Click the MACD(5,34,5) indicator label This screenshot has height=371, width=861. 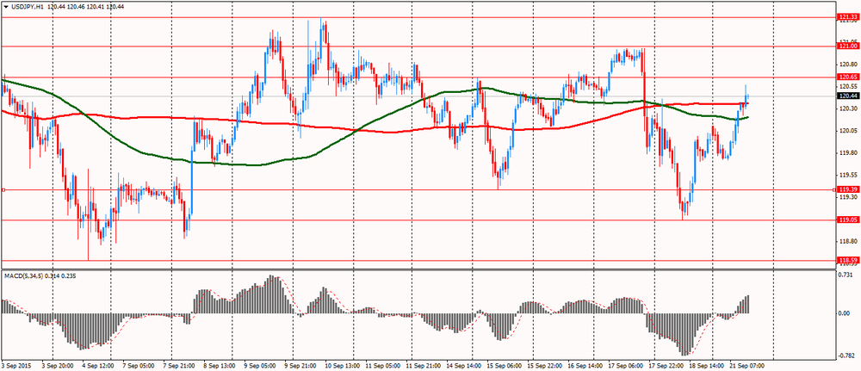pos(23,275)
